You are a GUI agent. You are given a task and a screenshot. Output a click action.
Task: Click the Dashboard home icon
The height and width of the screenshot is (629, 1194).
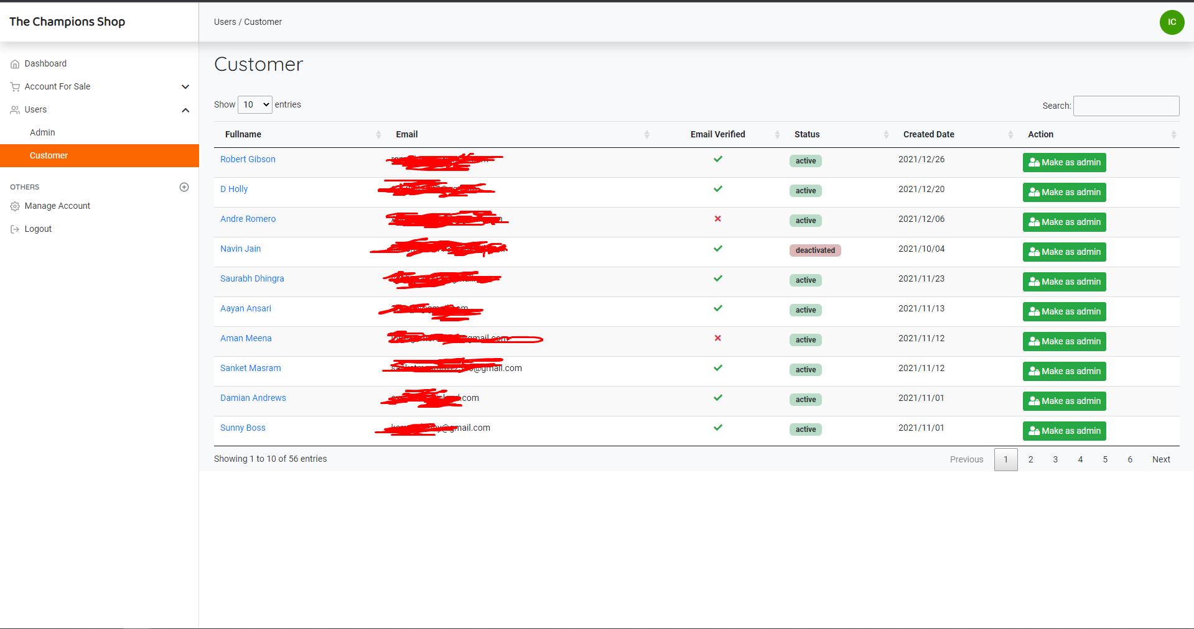(x=15, y=64)
